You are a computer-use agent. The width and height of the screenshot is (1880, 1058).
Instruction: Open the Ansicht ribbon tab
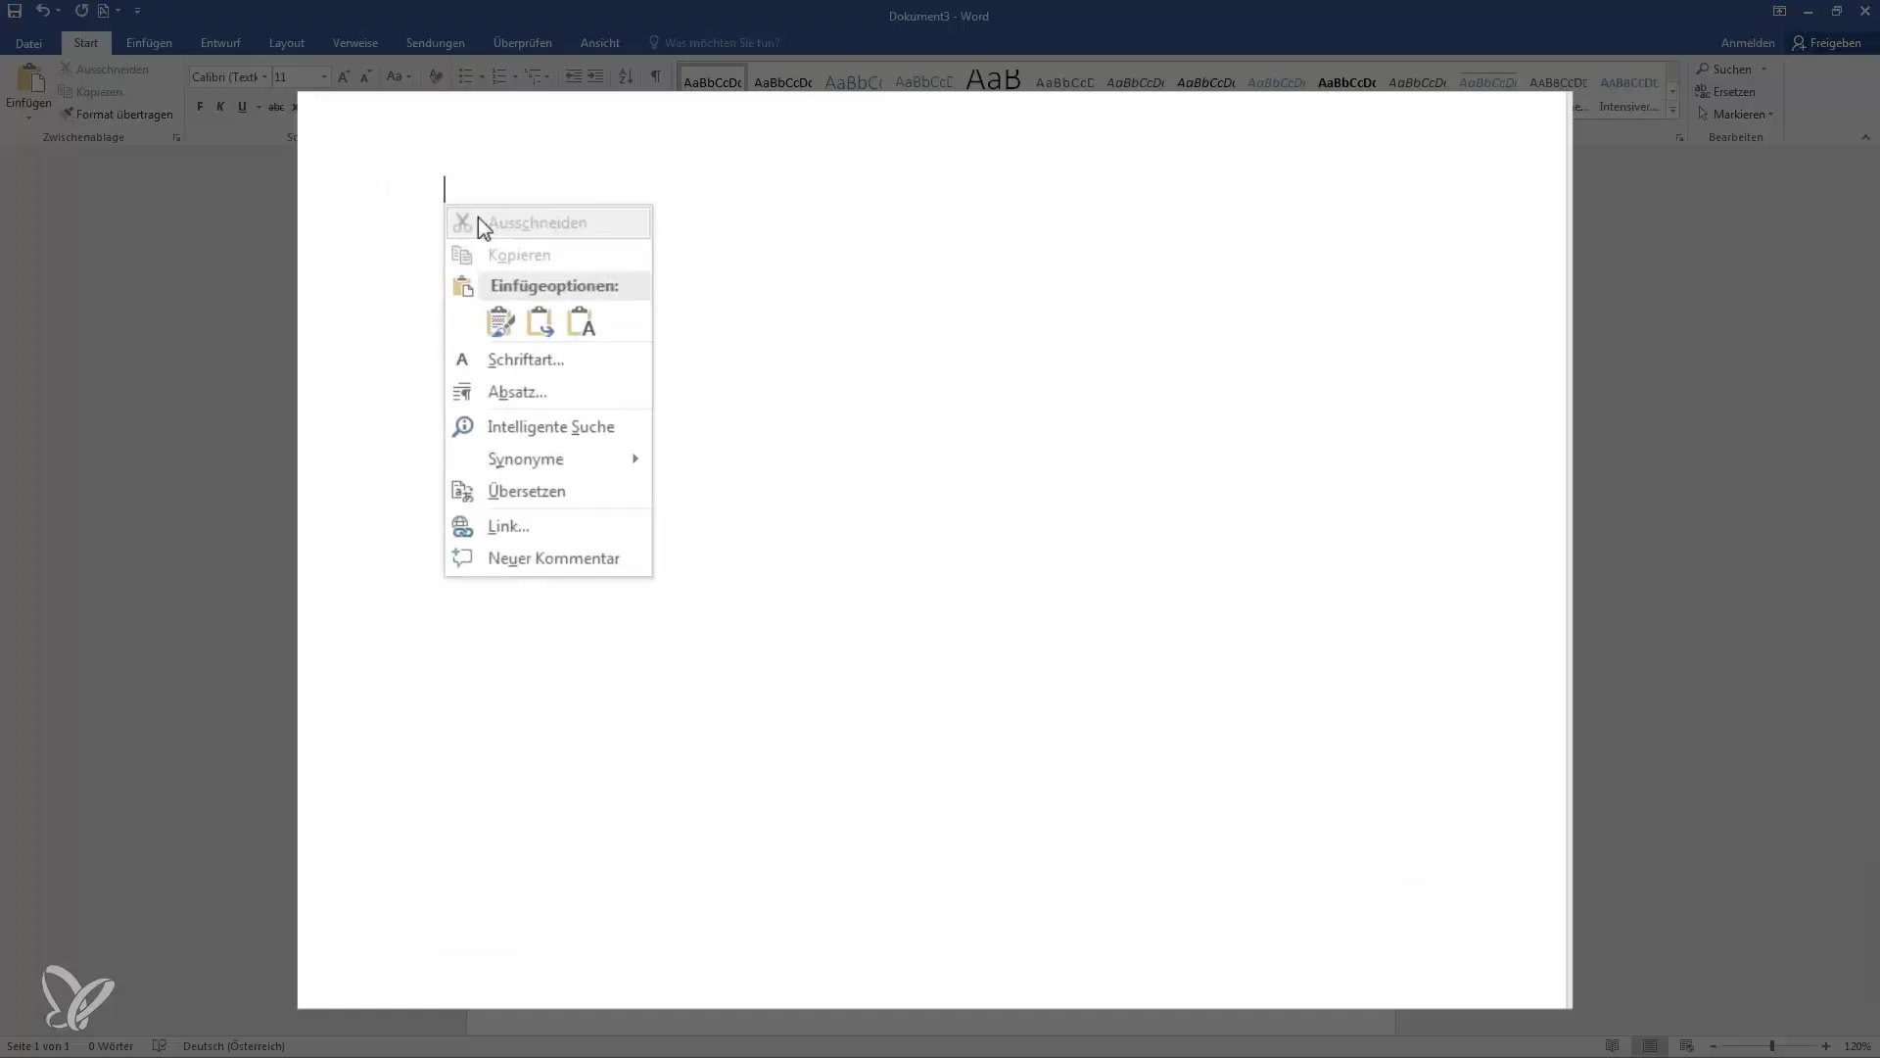point(600,43)
